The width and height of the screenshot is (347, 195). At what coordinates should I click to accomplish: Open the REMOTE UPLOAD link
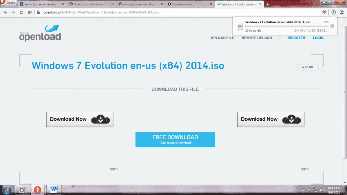pyautogui.click(x=257, y=38)
